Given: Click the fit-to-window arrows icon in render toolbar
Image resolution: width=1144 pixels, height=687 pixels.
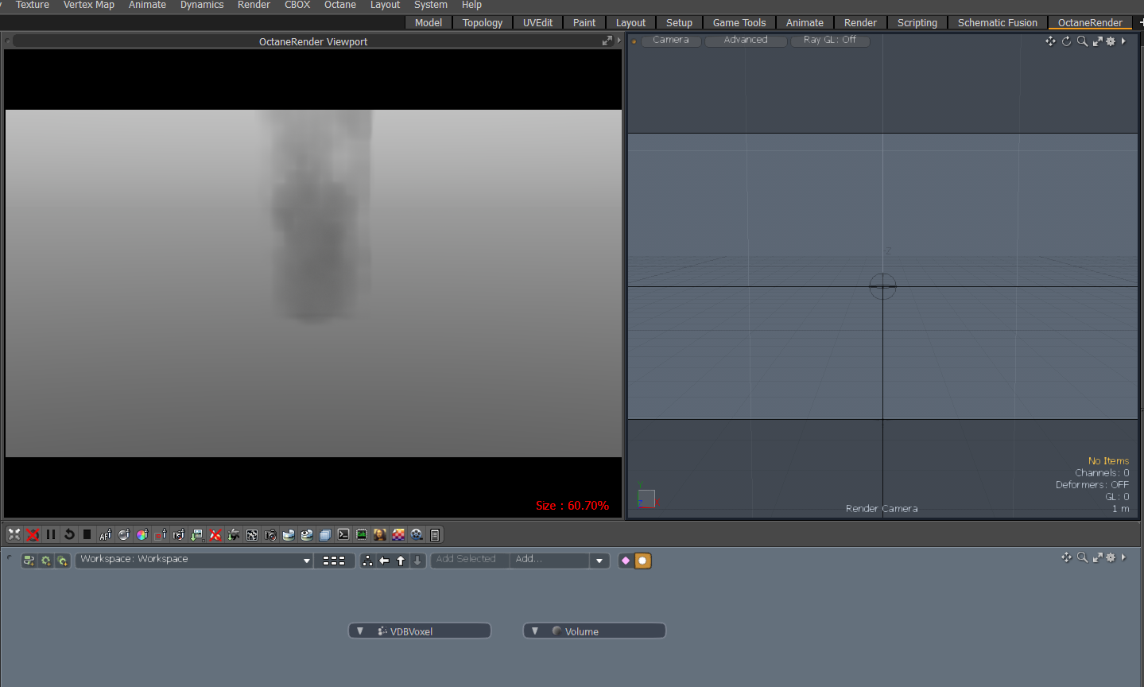Looking at the screenshot, I should 14,535.
